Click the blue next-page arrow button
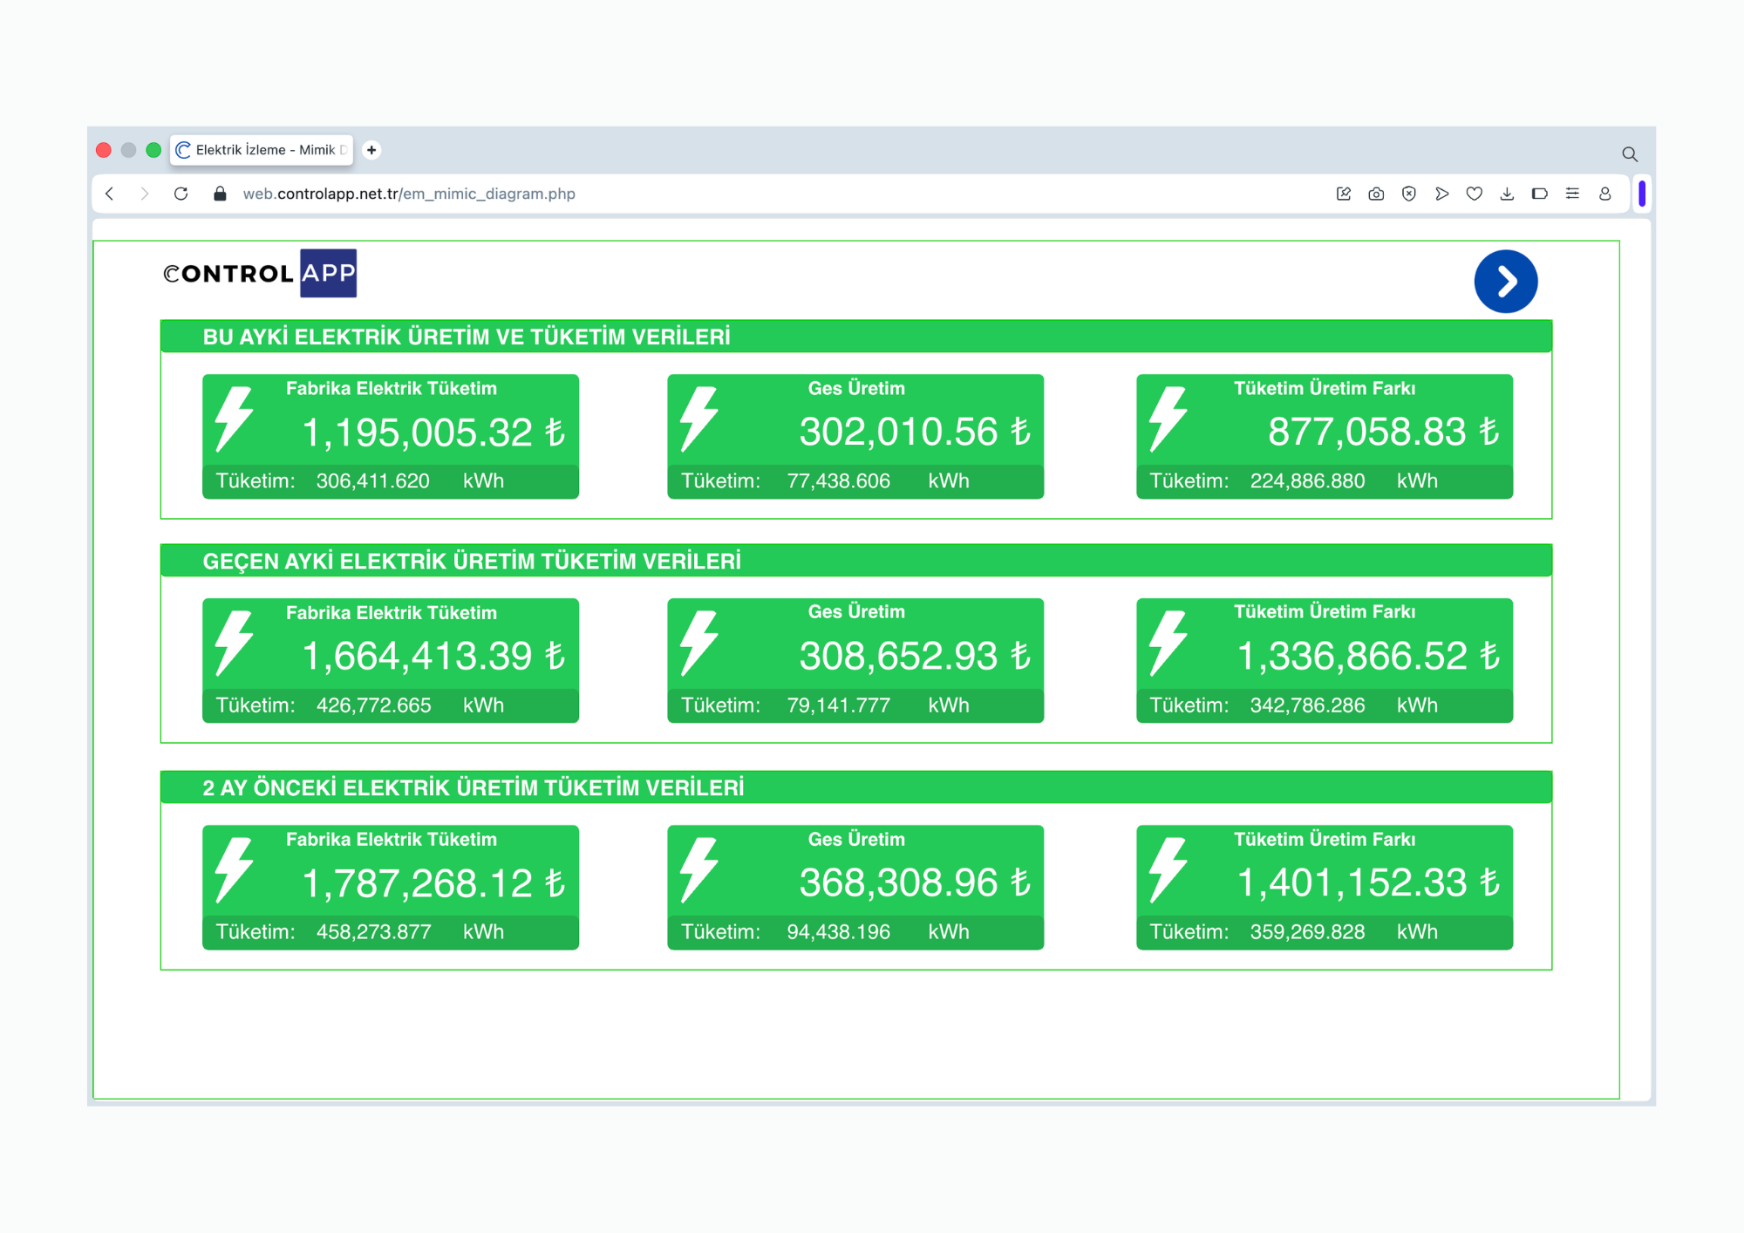Image resolution: width=1744 pixels, height=1233 pixels. [x=1505, y=281]
